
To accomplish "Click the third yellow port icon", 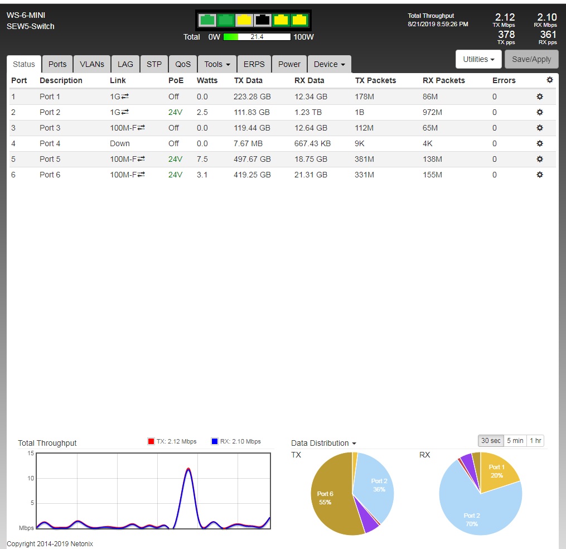I will pos(244,20).
